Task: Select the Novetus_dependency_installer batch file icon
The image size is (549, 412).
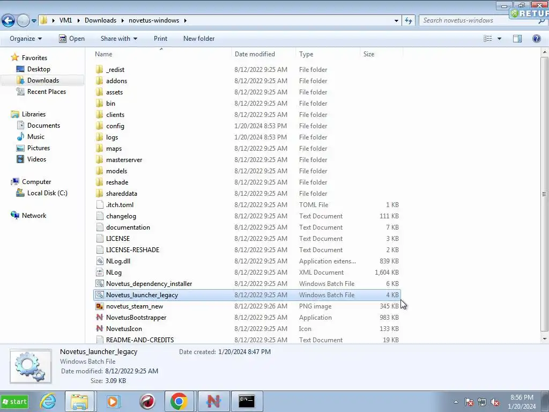Action: [x=99, y=283]
